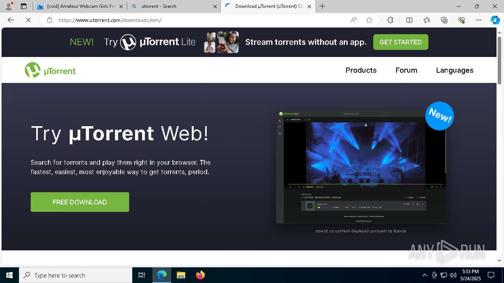Click the Read aloud icon in address bar
Viewport: 504px width, 283px height.
pyautogui.click(x=354, y=20)
